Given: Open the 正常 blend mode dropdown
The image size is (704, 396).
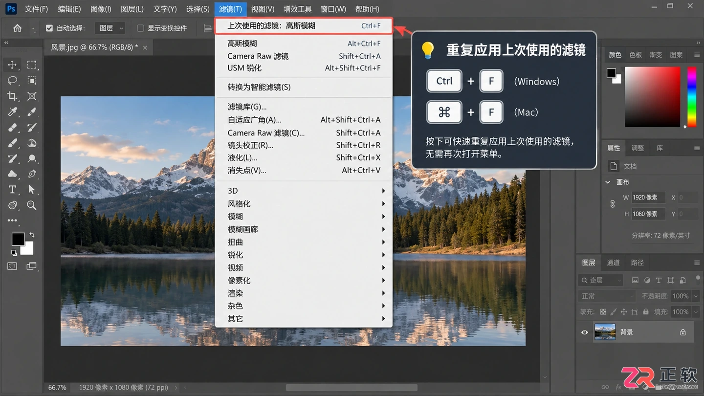Looking at the screenshot, I should [608, 296].
